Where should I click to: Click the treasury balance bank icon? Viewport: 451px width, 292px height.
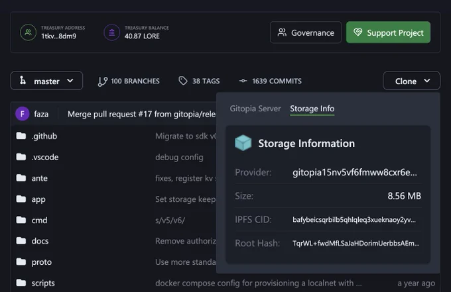pos(111,32)
